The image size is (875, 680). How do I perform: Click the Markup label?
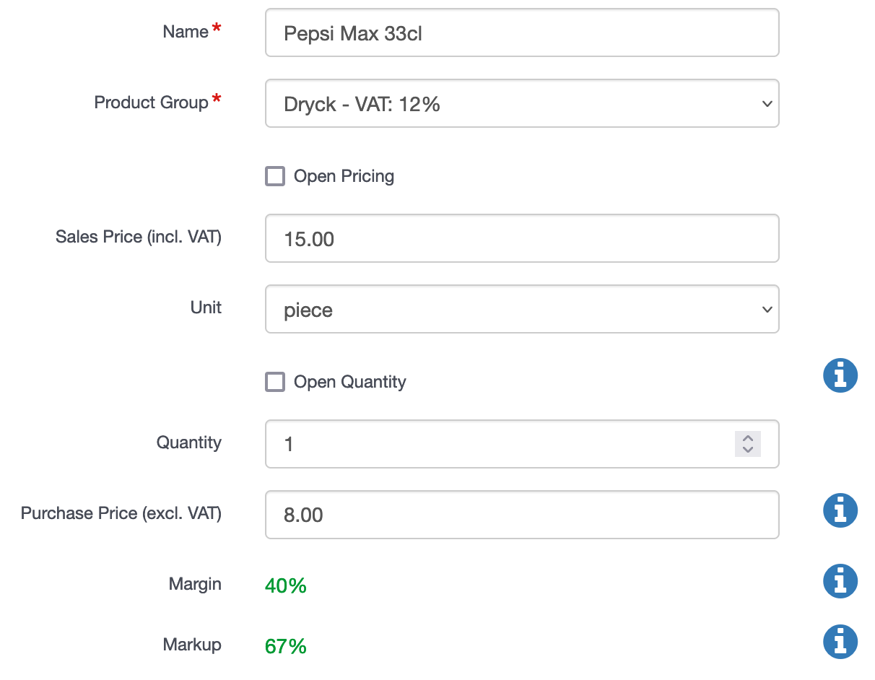click(x=192, y=645)
